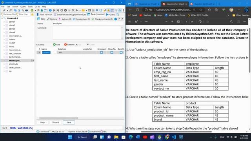Open dropdown arrow next to folder icon
The width and height of the screenshot is (251, 141).
86,10
